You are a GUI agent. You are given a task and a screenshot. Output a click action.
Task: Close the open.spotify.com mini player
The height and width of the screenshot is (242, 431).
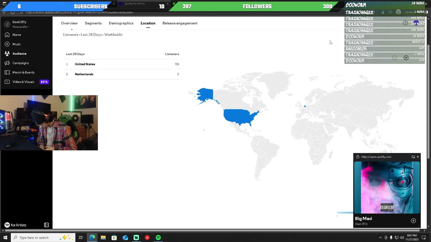418,157
